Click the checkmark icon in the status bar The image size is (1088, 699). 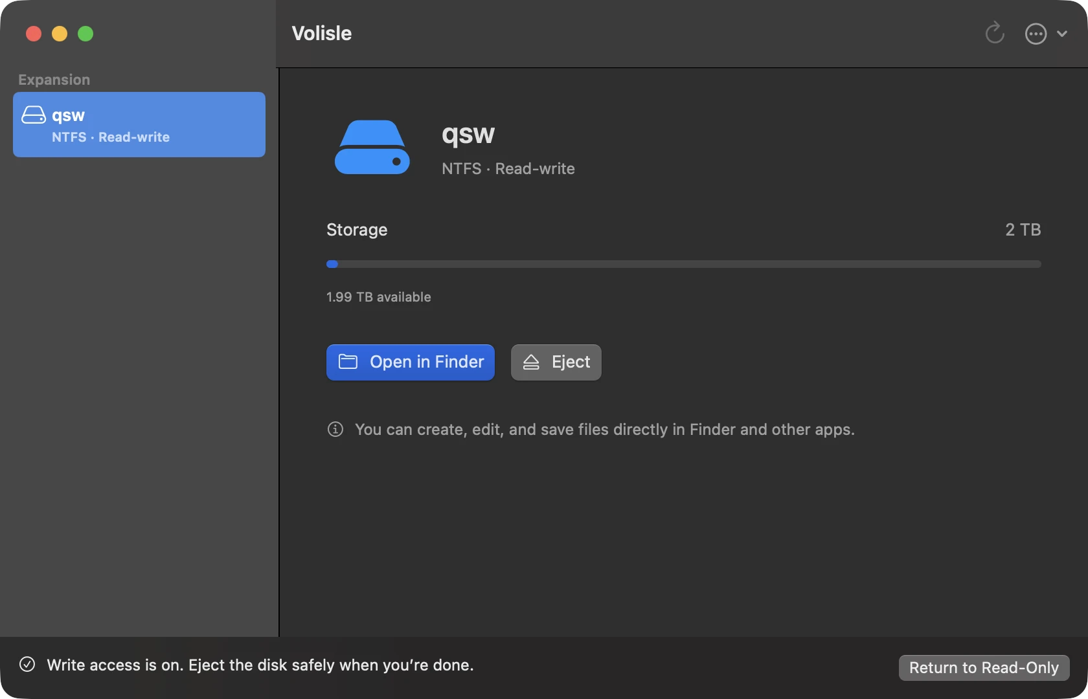pos(27,665)
